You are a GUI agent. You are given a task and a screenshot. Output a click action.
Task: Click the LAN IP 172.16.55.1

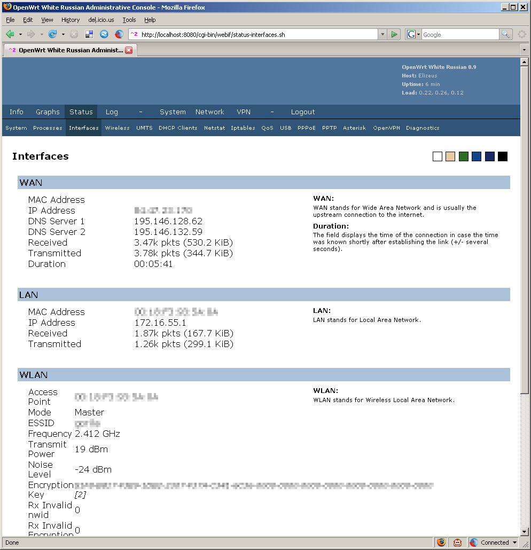tap(160, 323)
